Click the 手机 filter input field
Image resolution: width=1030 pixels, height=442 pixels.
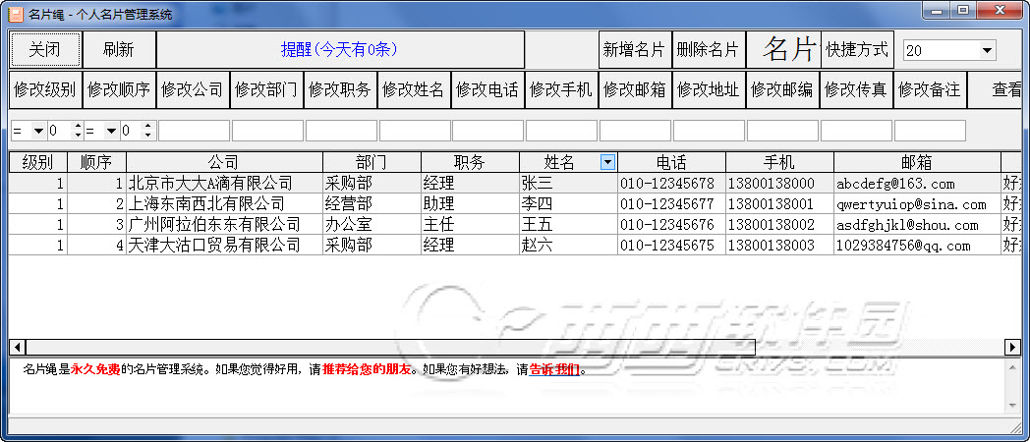[x=561, y=131]
